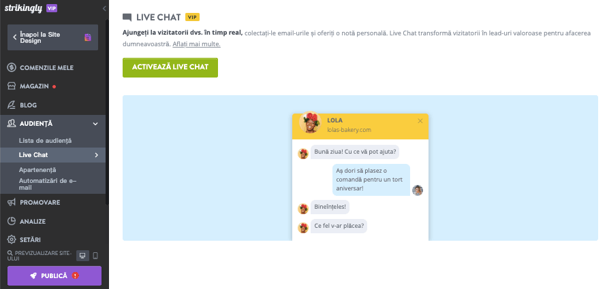Click the Publică button
Image resolution: width=607 pixels, height=289 pixels.
click(54, 275)
